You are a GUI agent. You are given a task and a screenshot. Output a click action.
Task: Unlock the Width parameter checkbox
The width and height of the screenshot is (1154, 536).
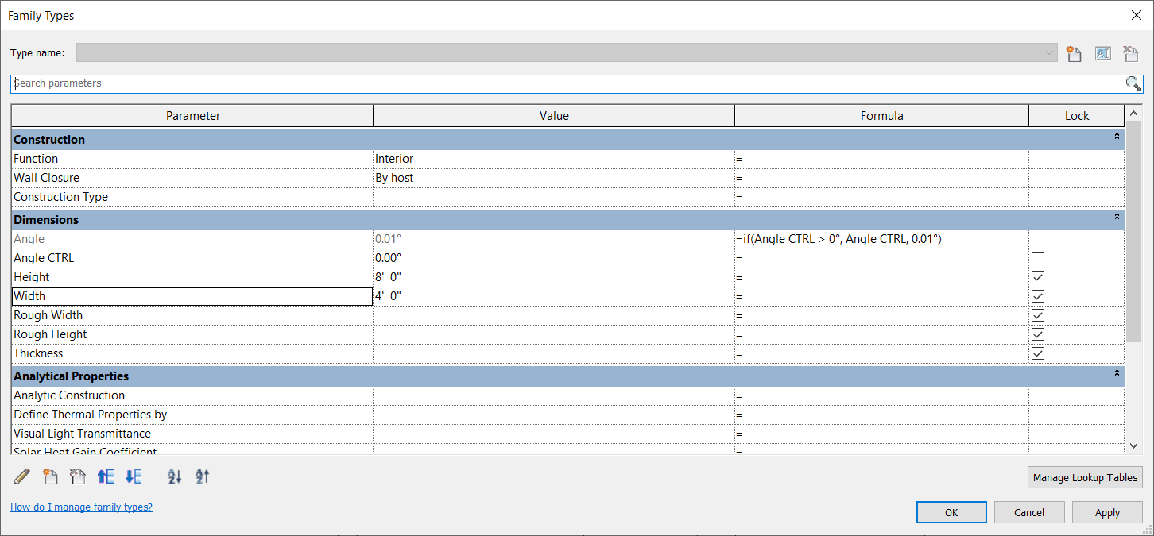click(x=1037, y=295)
